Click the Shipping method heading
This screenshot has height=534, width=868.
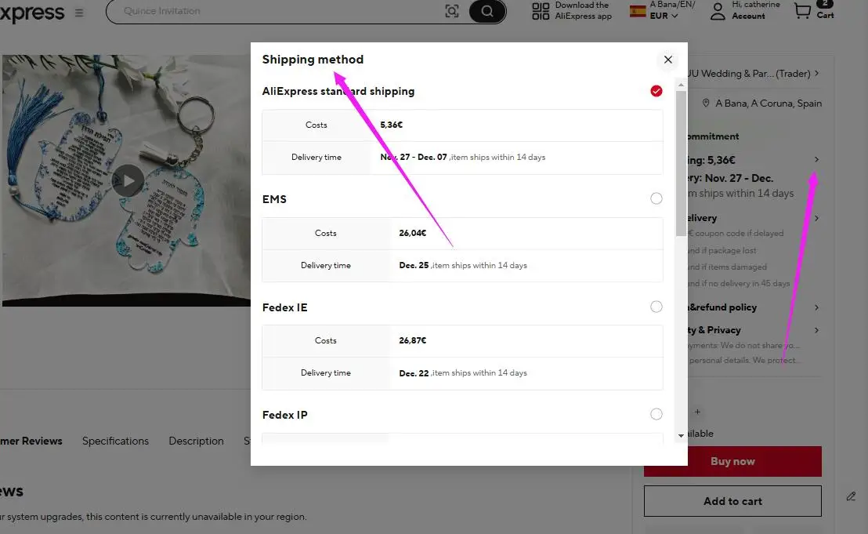[313, 60]
